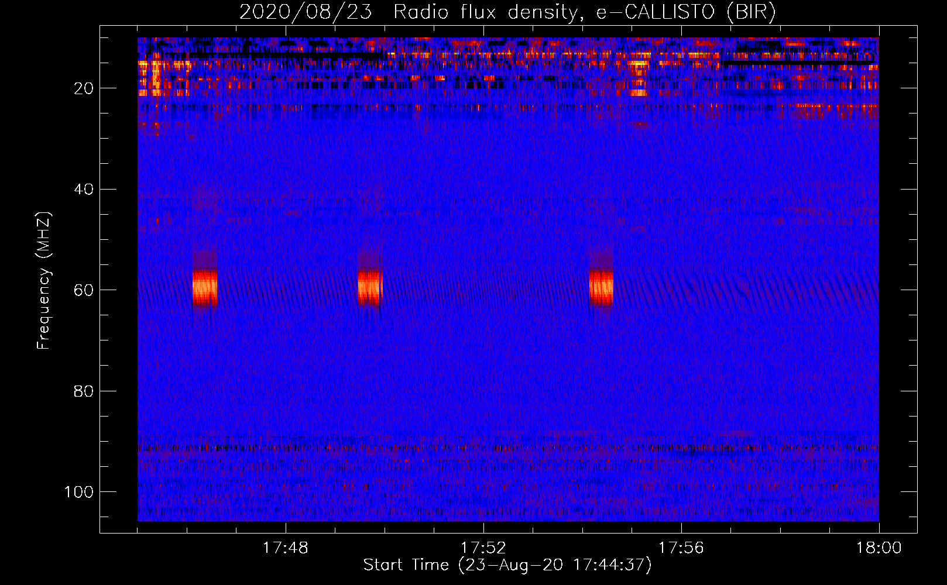Click the 80 MHz frequency tick label
Viewport: 947px width, 585px height.
[x=84, y=391]
